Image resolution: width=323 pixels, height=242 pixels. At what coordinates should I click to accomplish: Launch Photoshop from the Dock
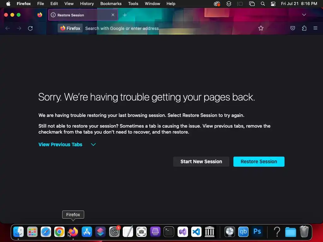(x=257, y=232)
